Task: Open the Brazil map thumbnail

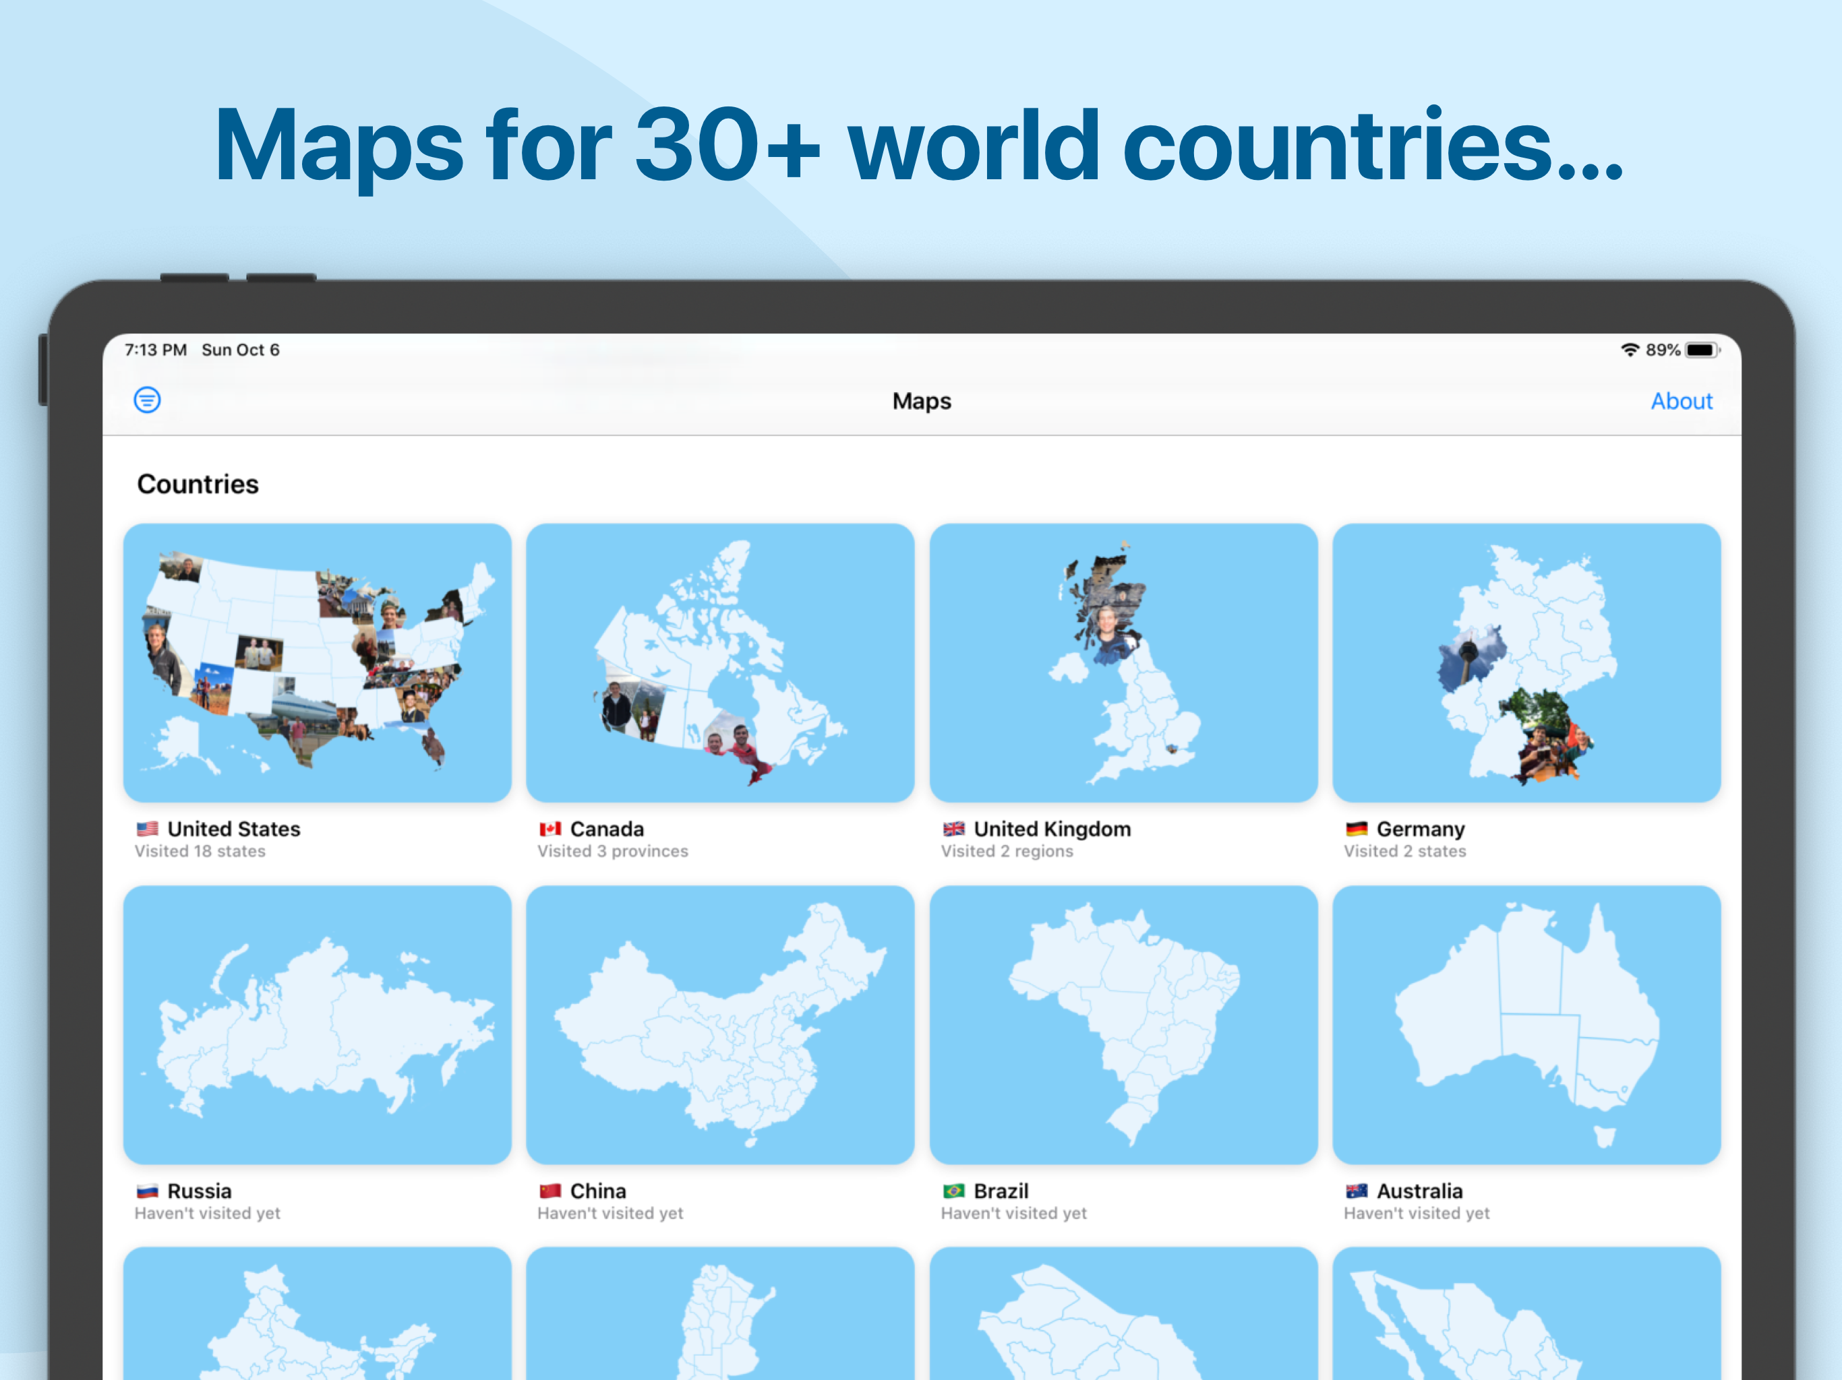Action: coord(1123,1025)
